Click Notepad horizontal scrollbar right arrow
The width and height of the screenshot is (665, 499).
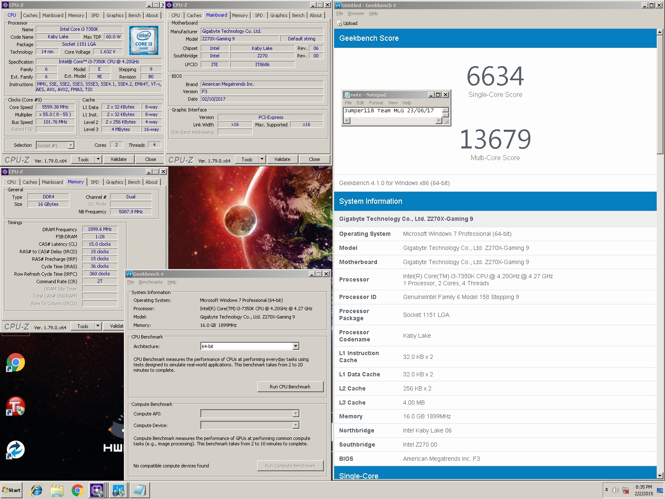pos(438,121)
